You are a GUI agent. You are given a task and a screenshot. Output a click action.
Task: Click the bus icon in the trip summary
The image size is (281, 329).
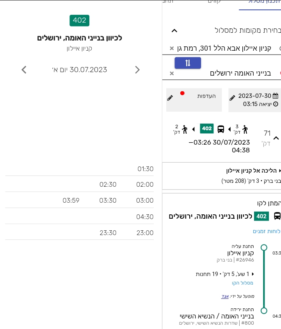click(x=221, y=129)
